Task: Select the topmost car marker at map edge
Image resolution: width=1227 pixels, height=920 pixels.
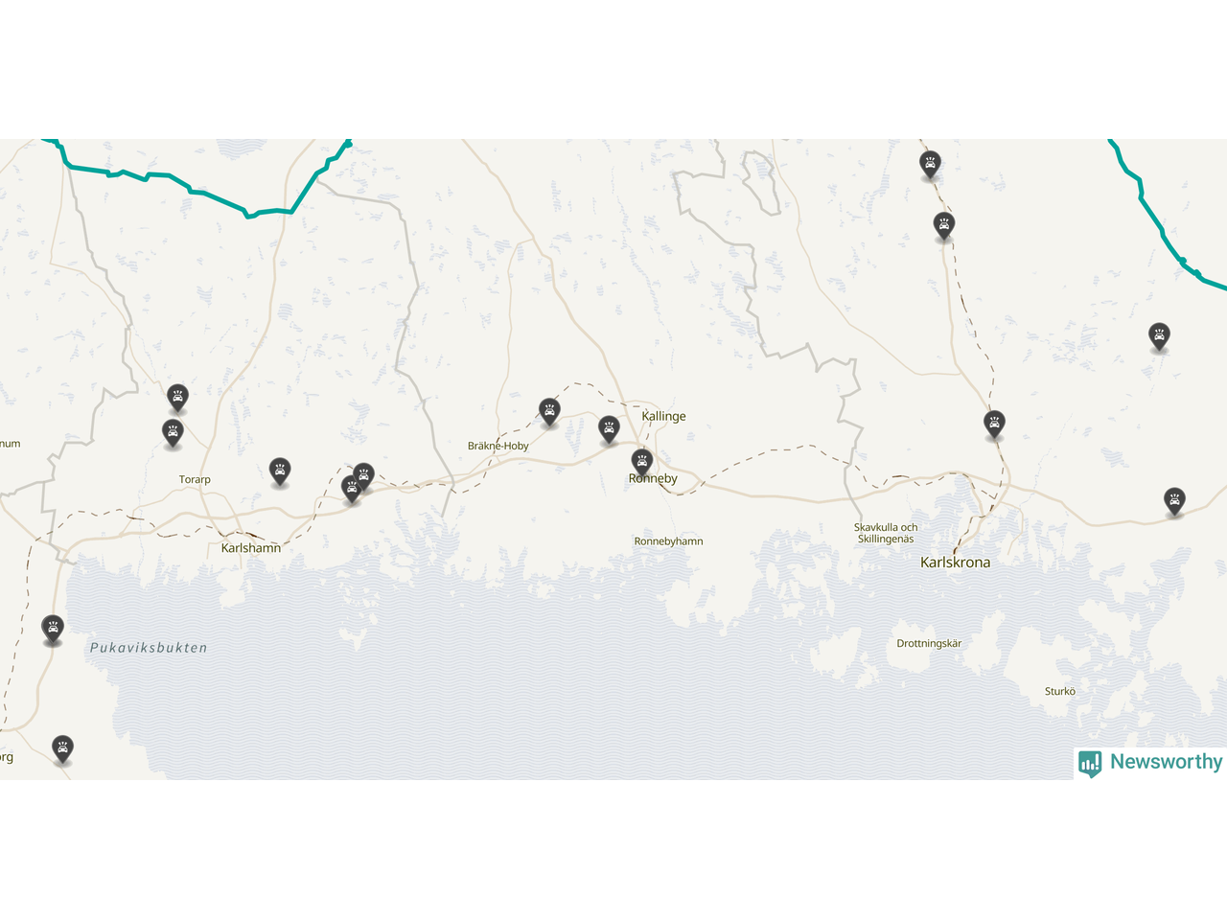Action: point(930,164)
